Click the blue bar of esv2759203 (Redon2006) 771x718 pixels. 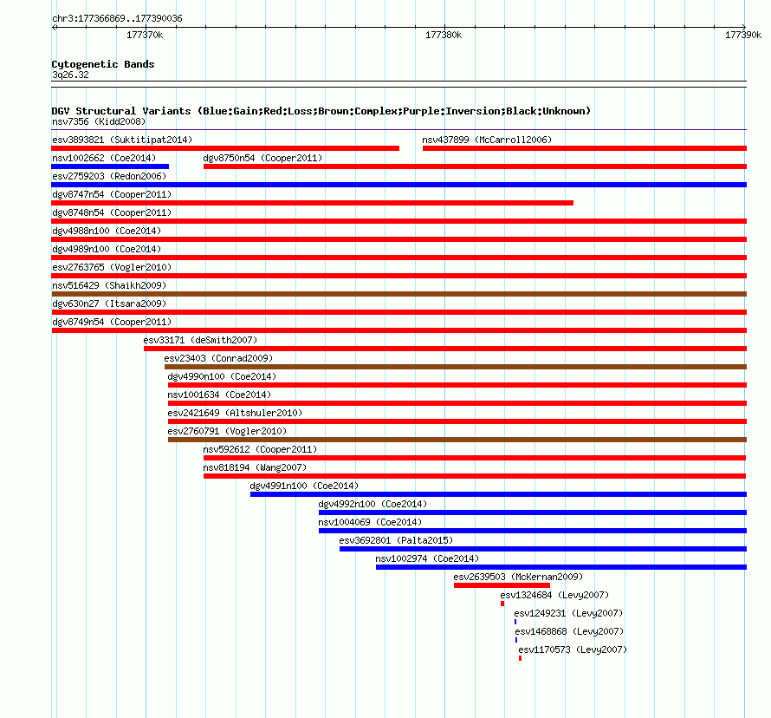(398, 185)
